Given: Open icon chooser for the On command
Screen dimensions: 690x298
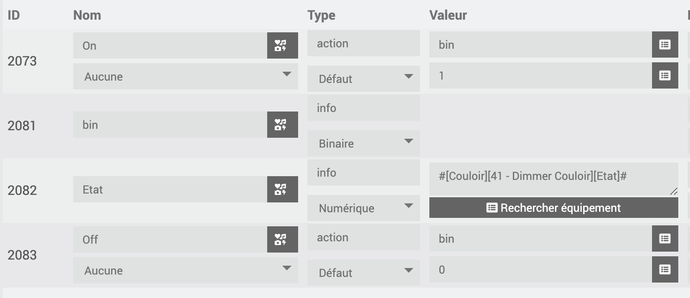Looking at the screenshot, I should (282, 45).
